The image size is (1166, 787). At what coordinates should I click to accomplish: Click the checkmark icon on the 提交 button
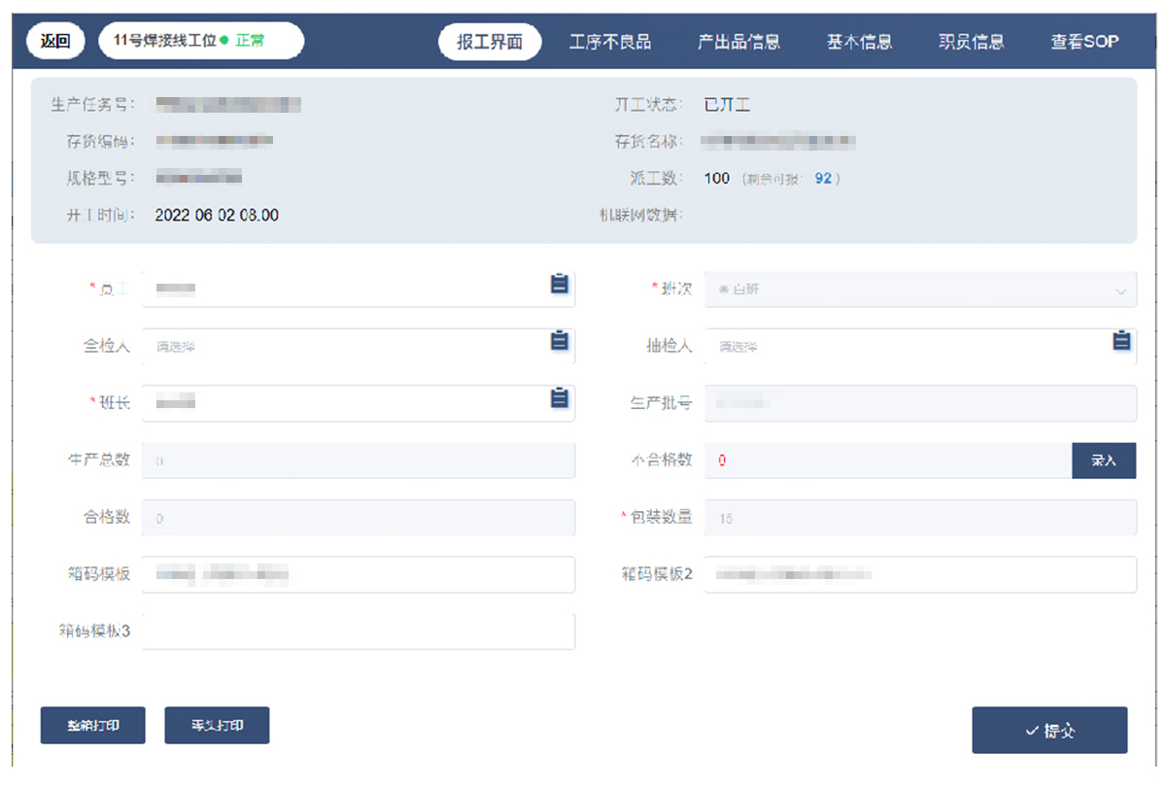pos(1033,730)
